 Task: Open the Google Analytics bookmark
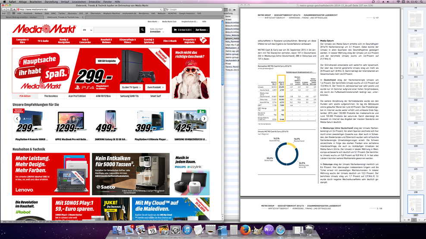coord(187,13)
